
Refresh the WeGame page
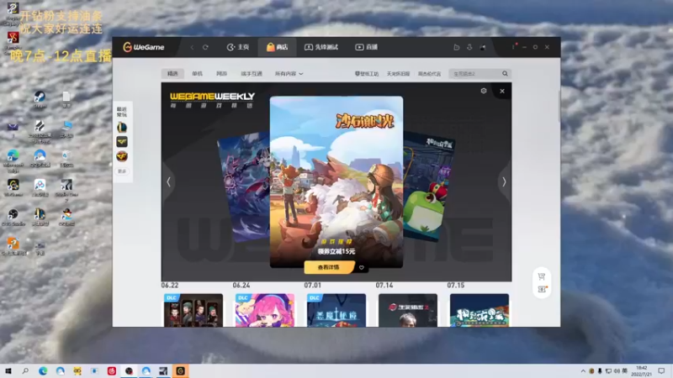pos(205,47)
